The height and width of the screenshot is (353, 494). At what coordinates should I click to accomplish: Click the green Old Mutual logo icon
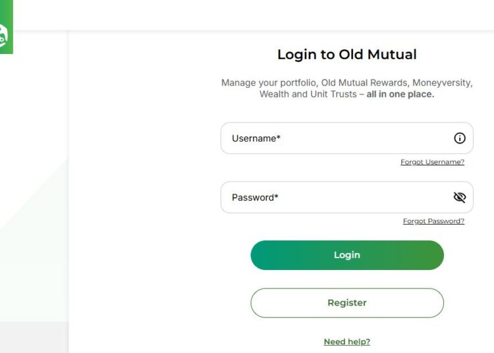[x=5, y=38]
